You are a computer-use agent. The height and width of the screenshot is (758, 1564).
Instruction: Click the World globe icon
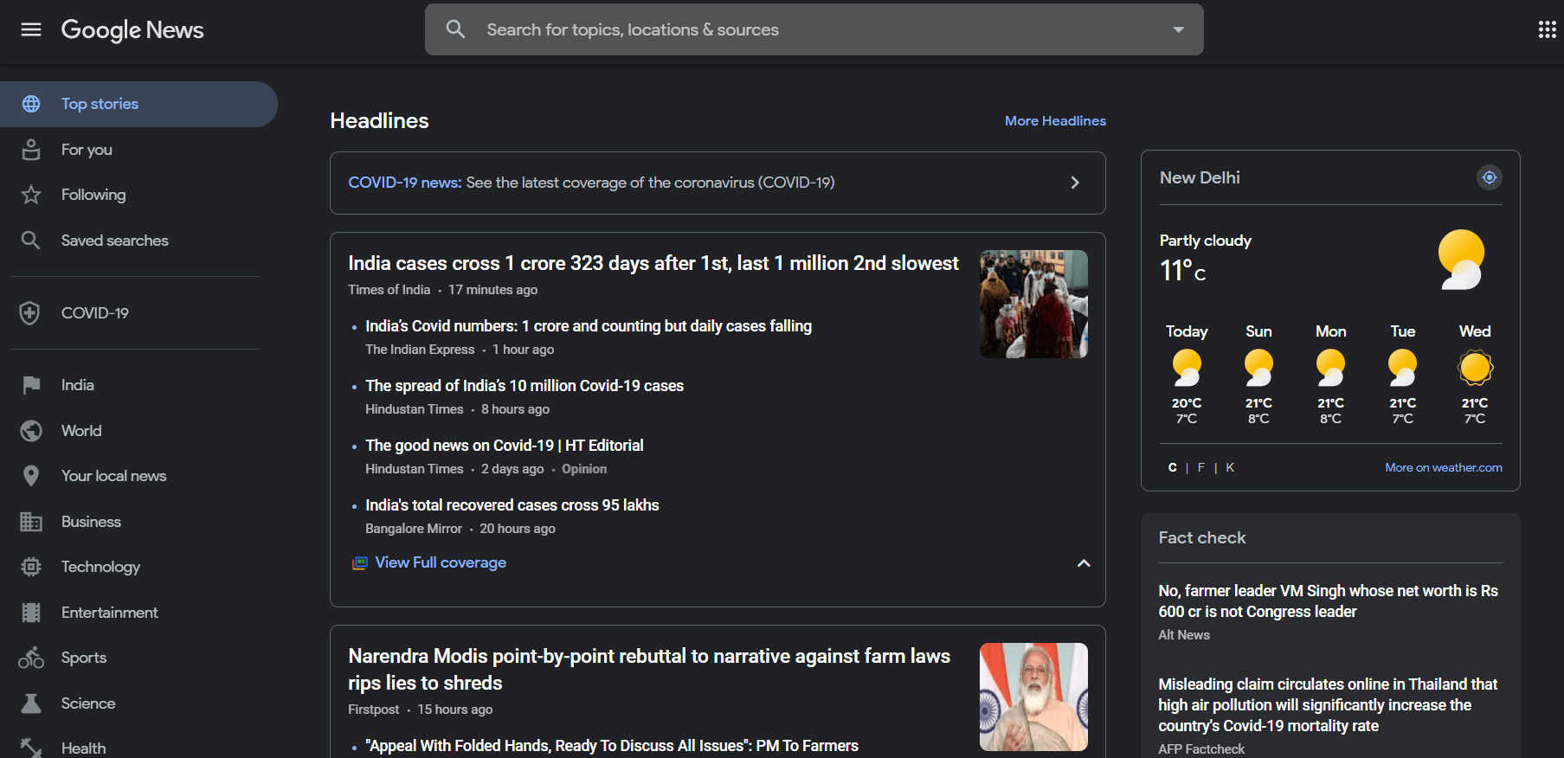[31, 431]
